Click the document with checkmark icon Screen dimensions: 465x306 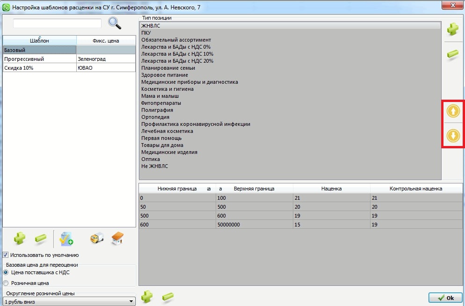pos(66,239)
